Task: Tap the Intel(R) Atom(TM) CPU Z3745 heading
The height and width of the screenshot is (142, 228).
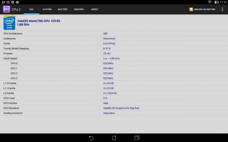Action: 39,21
